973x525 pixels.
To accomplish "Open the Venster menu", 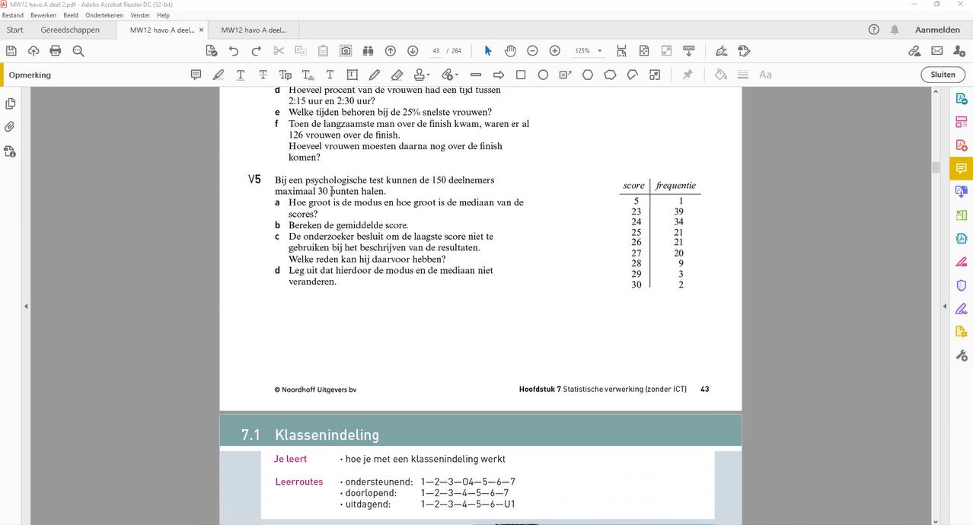I will 140,15.
